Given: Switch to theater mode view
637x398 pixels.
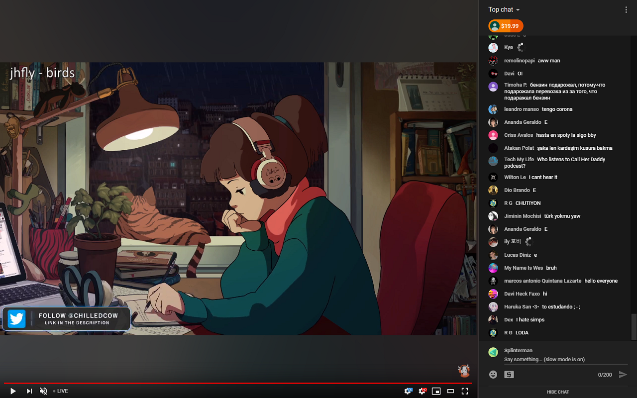Looking at the screenshot, I should click(x=450, y=391).
